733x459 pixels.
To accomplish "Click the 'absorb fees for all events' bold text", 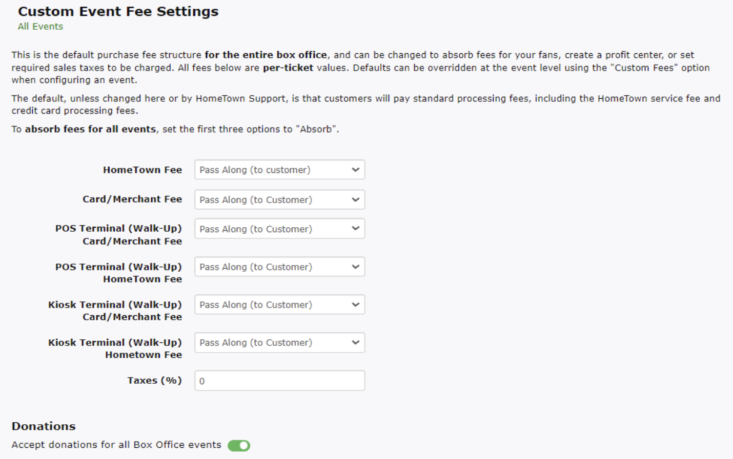I will pyautogui.click(x=90, y=129).
